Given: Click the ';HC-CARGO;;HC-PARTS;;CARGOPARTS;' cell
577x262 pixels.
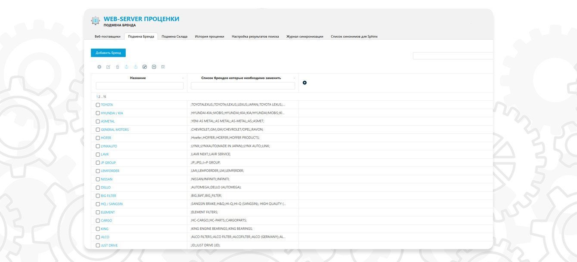Looking at the screenshot, I should pyautogui.click(x=243, y=220).
